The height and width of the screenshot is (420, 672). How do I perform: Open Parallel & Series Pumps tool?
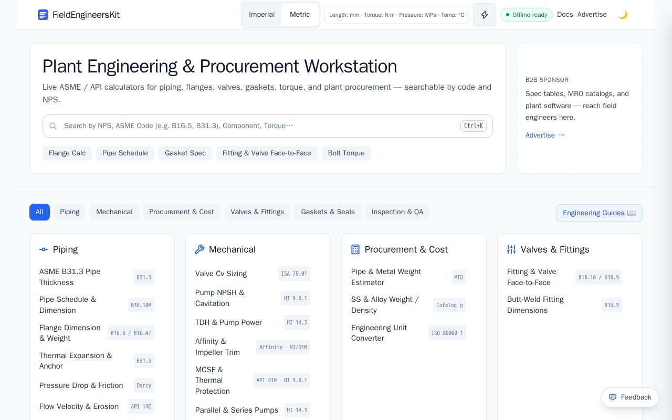[253, 410]
